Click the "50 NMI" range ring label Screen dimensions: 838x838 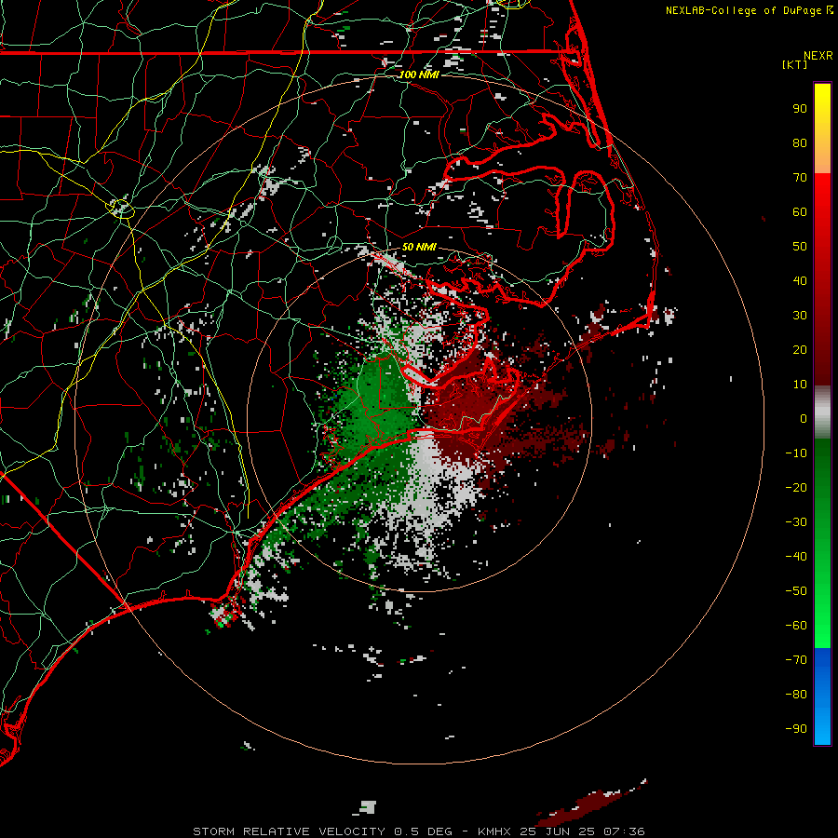(x=419, y=247)
